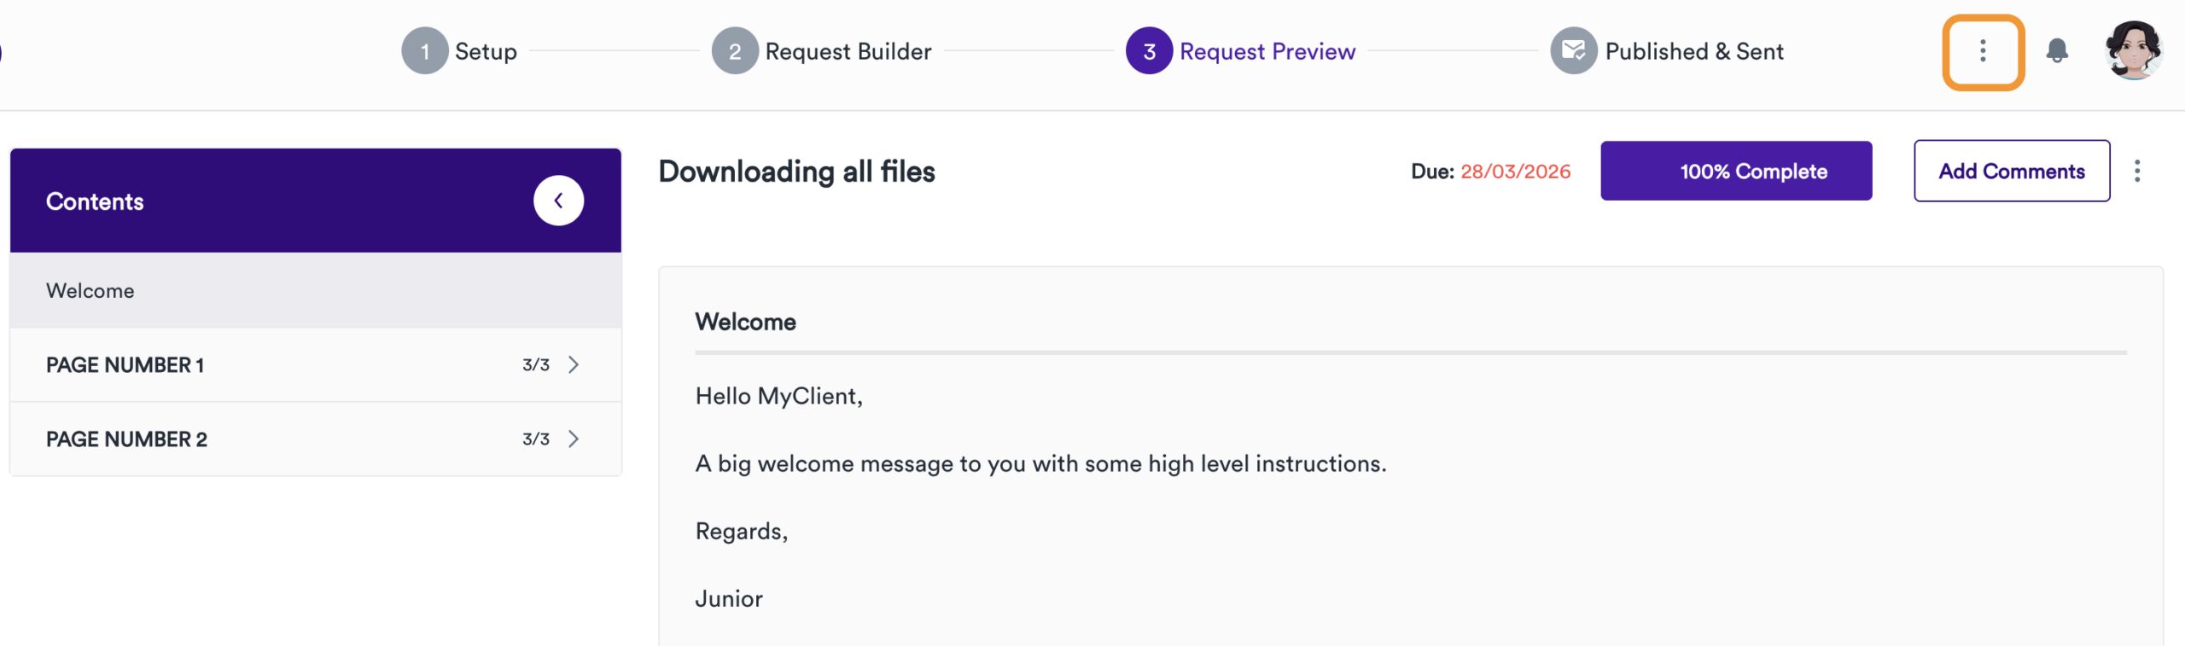The height and width of the screenshot is (646, 2185).
Task: Collapse the Contents sidebar panel
Action: click(559, 200)
